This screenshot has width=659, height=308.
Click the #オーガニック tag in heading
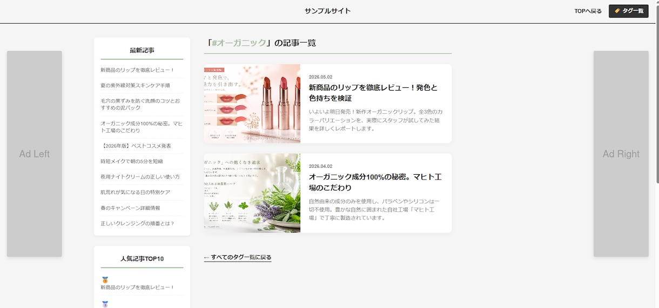click(x=239, y=43)
